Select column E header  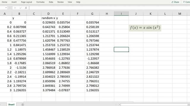click(63, 14)
